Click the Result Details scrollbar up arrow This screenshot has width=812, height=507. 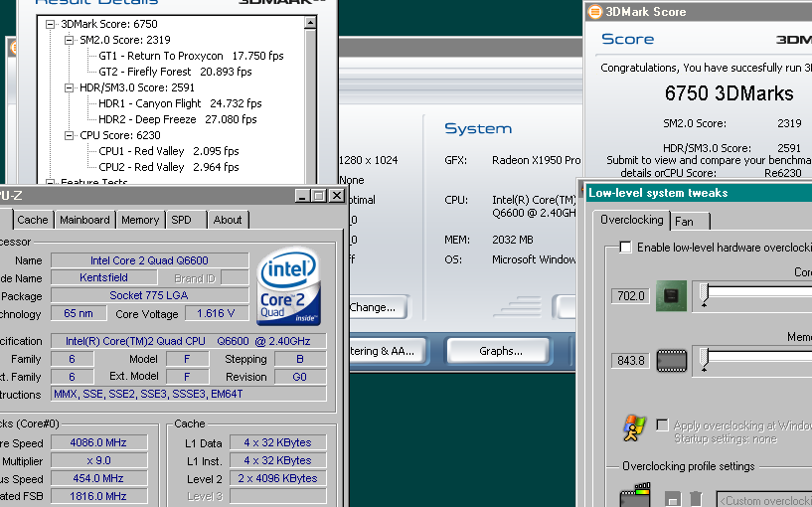pos(310,22)
